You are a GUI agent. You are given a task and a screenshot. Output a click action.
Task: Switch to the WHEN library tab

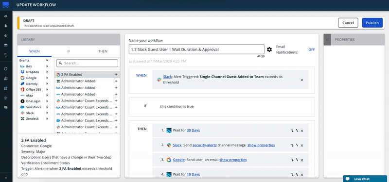pos(35,51)
